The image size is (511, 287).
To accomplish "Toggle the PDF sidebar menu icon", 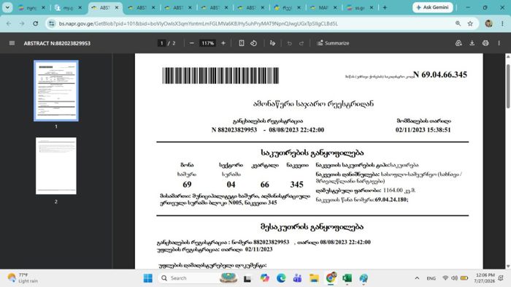I will pos(12,43).
